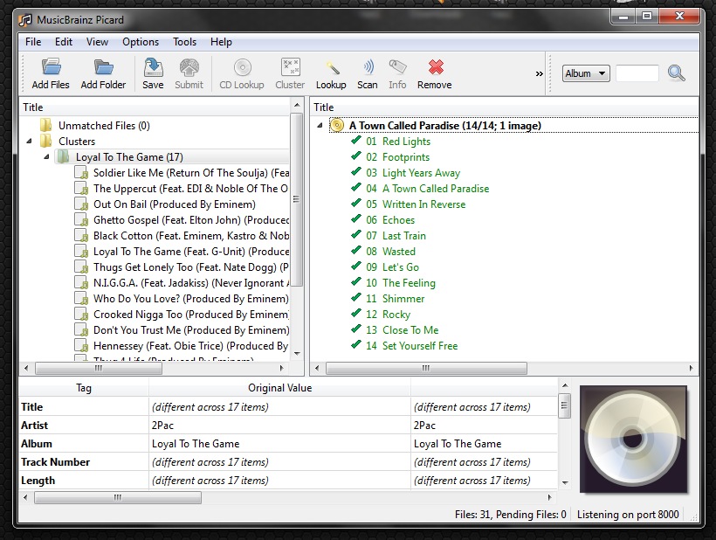Screen dimensions: 716x540
Task: Open the Tools menu
Action: point(184,42)
